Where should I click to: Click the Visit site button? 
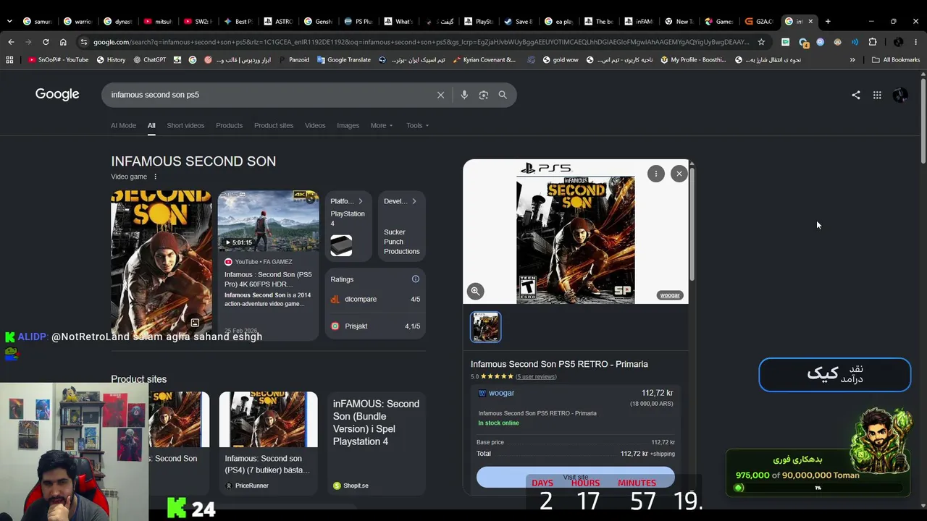[576, 478]
